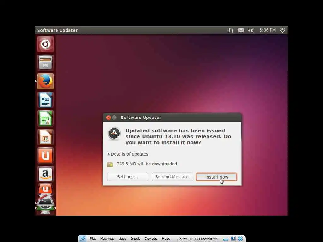Open the Devices menu in VirtualBox toolbar
The width and height of the screenshot is (323, 242).
tap(151, 239)
